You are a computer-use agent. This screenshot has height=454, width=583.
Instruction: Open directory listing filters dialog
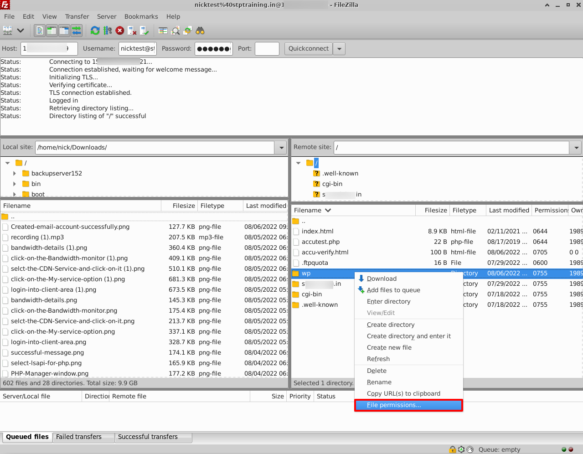(x=163, y=31)
